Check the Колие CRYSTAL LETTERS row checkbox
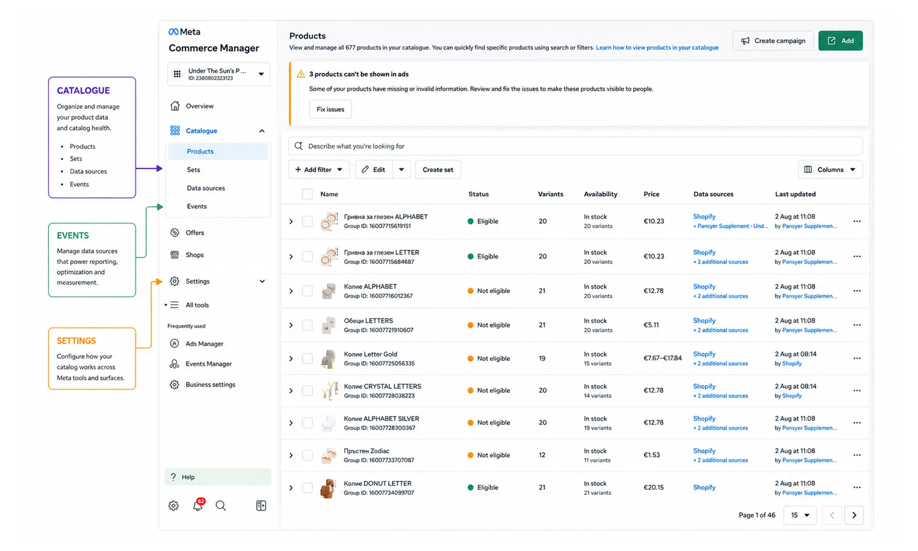Screen dimensions: 918x551 click(307, 390)
